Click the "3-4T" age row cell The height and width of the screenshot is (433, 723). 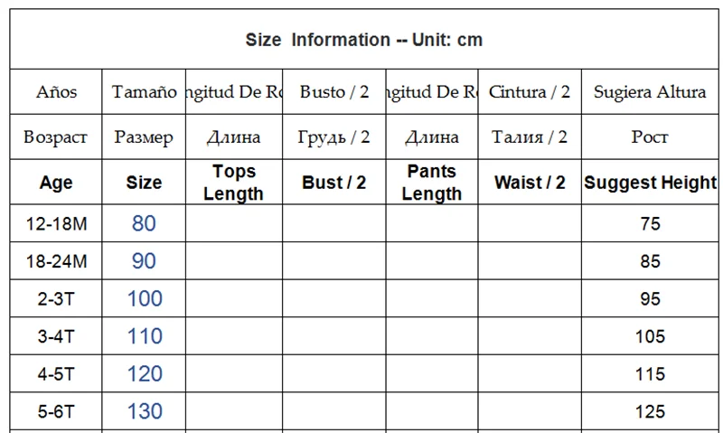[x=56, y=336]
